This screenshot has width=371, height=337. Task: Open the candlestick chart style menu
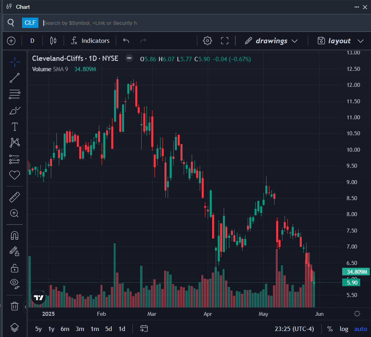(53, 41)
